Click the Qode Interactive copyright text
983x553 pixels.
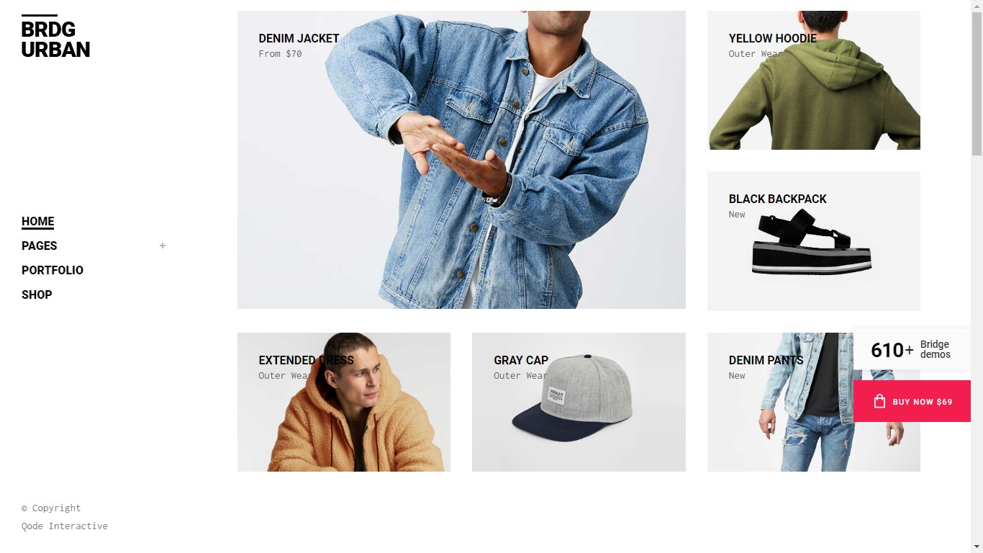65,526
